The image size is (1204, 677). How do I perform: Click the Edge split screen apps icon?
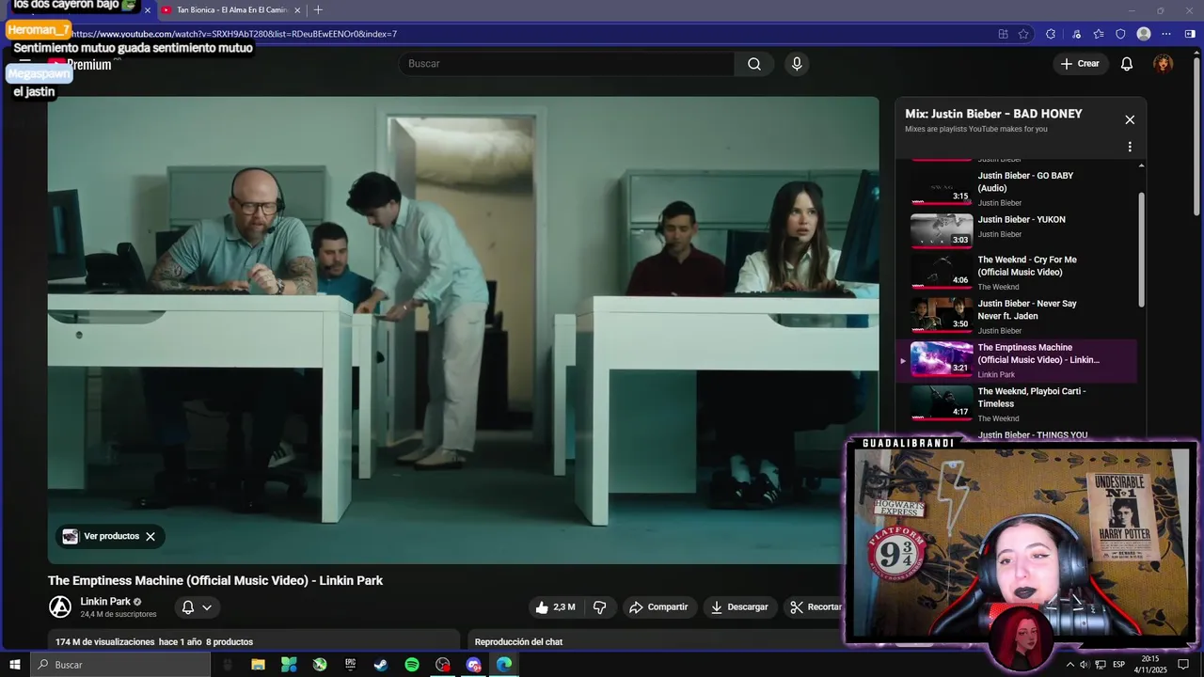(x=1003, y=34)
